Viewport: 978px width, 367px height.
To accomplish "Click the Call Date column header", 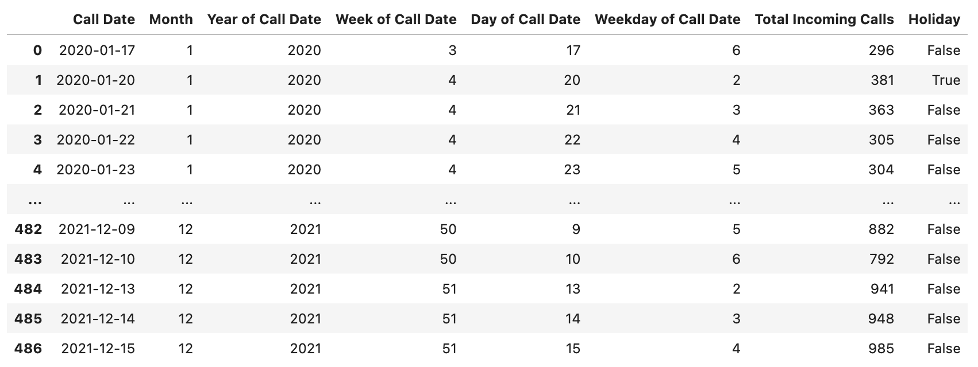I will 104,19.
